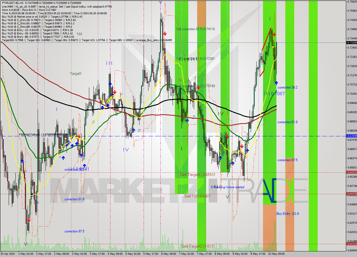The width and height of the screenshot is (357, 257).
Task: Click the 'Target1' chart label
Action: (x=76, y=74)
